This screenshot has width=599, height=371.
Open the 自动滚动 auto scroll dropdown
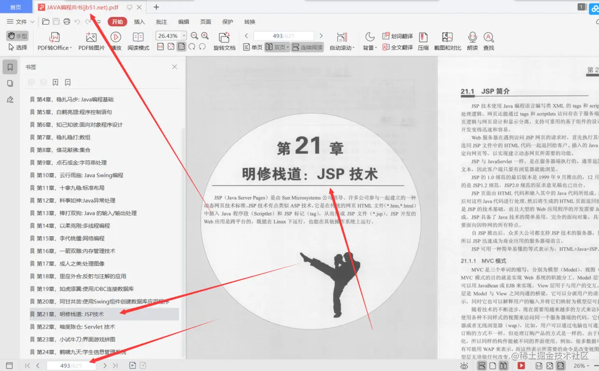[x=342, y=41]
